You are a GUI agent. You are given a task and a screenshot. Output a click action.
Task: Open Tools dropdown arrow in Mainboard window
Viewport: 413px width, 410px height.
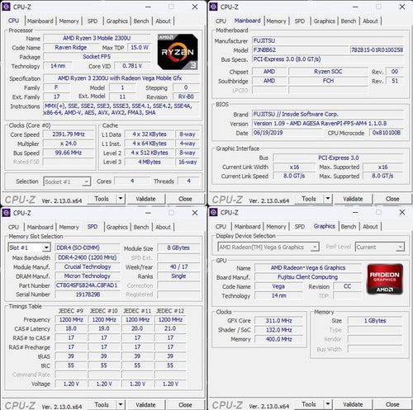click(x=328, y=199)
